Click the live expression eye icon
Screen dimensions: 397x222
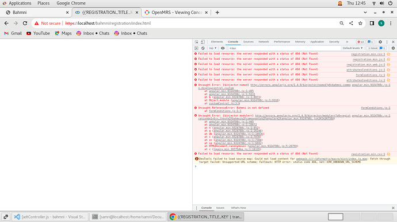[223, 48]
